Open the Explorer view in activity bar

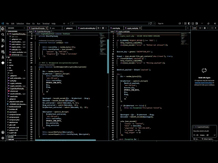3,29
